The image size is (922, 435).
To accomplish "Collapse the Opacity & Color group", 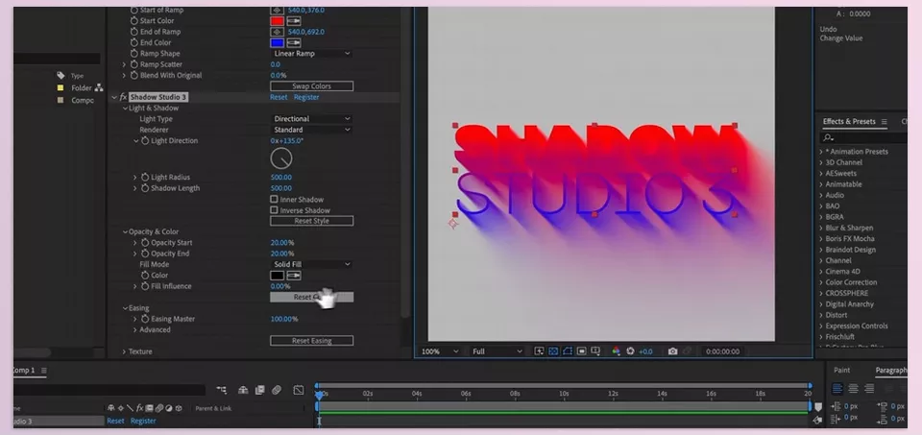I will pos(125,231).
